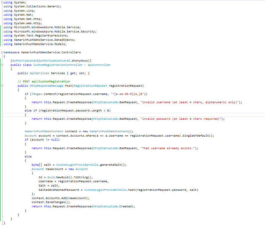
Task: Collapse the using directives block
Action: [x=2, y=2]
